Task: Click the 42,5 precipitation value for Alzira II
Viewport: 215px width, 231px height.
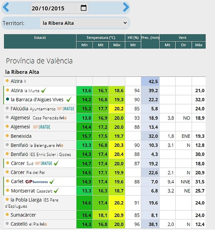Action: 153,81
